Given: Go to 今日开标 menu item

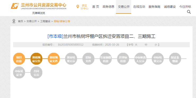Looking at the screenshot, I should pyautogui.click(x=185, y=7).
